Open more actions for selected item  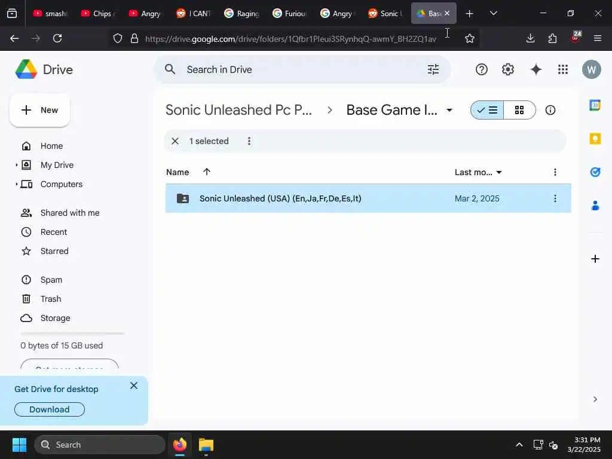click(249, 141)
